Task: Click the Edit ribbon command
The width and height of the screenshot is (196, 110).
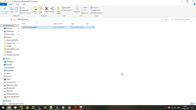Action: pos(84,10)
